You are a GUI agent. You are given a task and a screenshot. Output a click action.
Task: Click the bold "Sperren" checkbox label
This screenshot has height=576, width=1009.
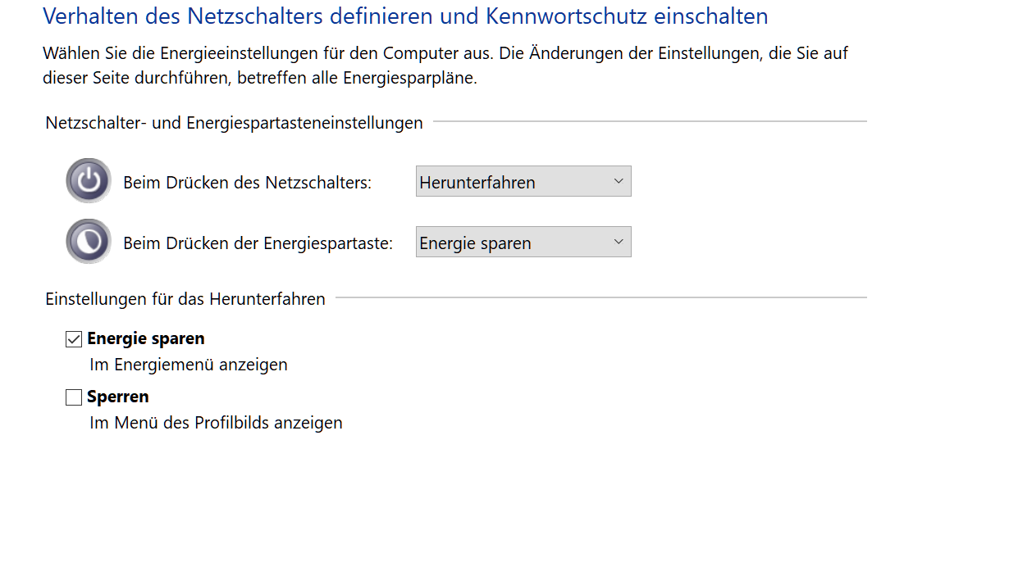(118, 397)
